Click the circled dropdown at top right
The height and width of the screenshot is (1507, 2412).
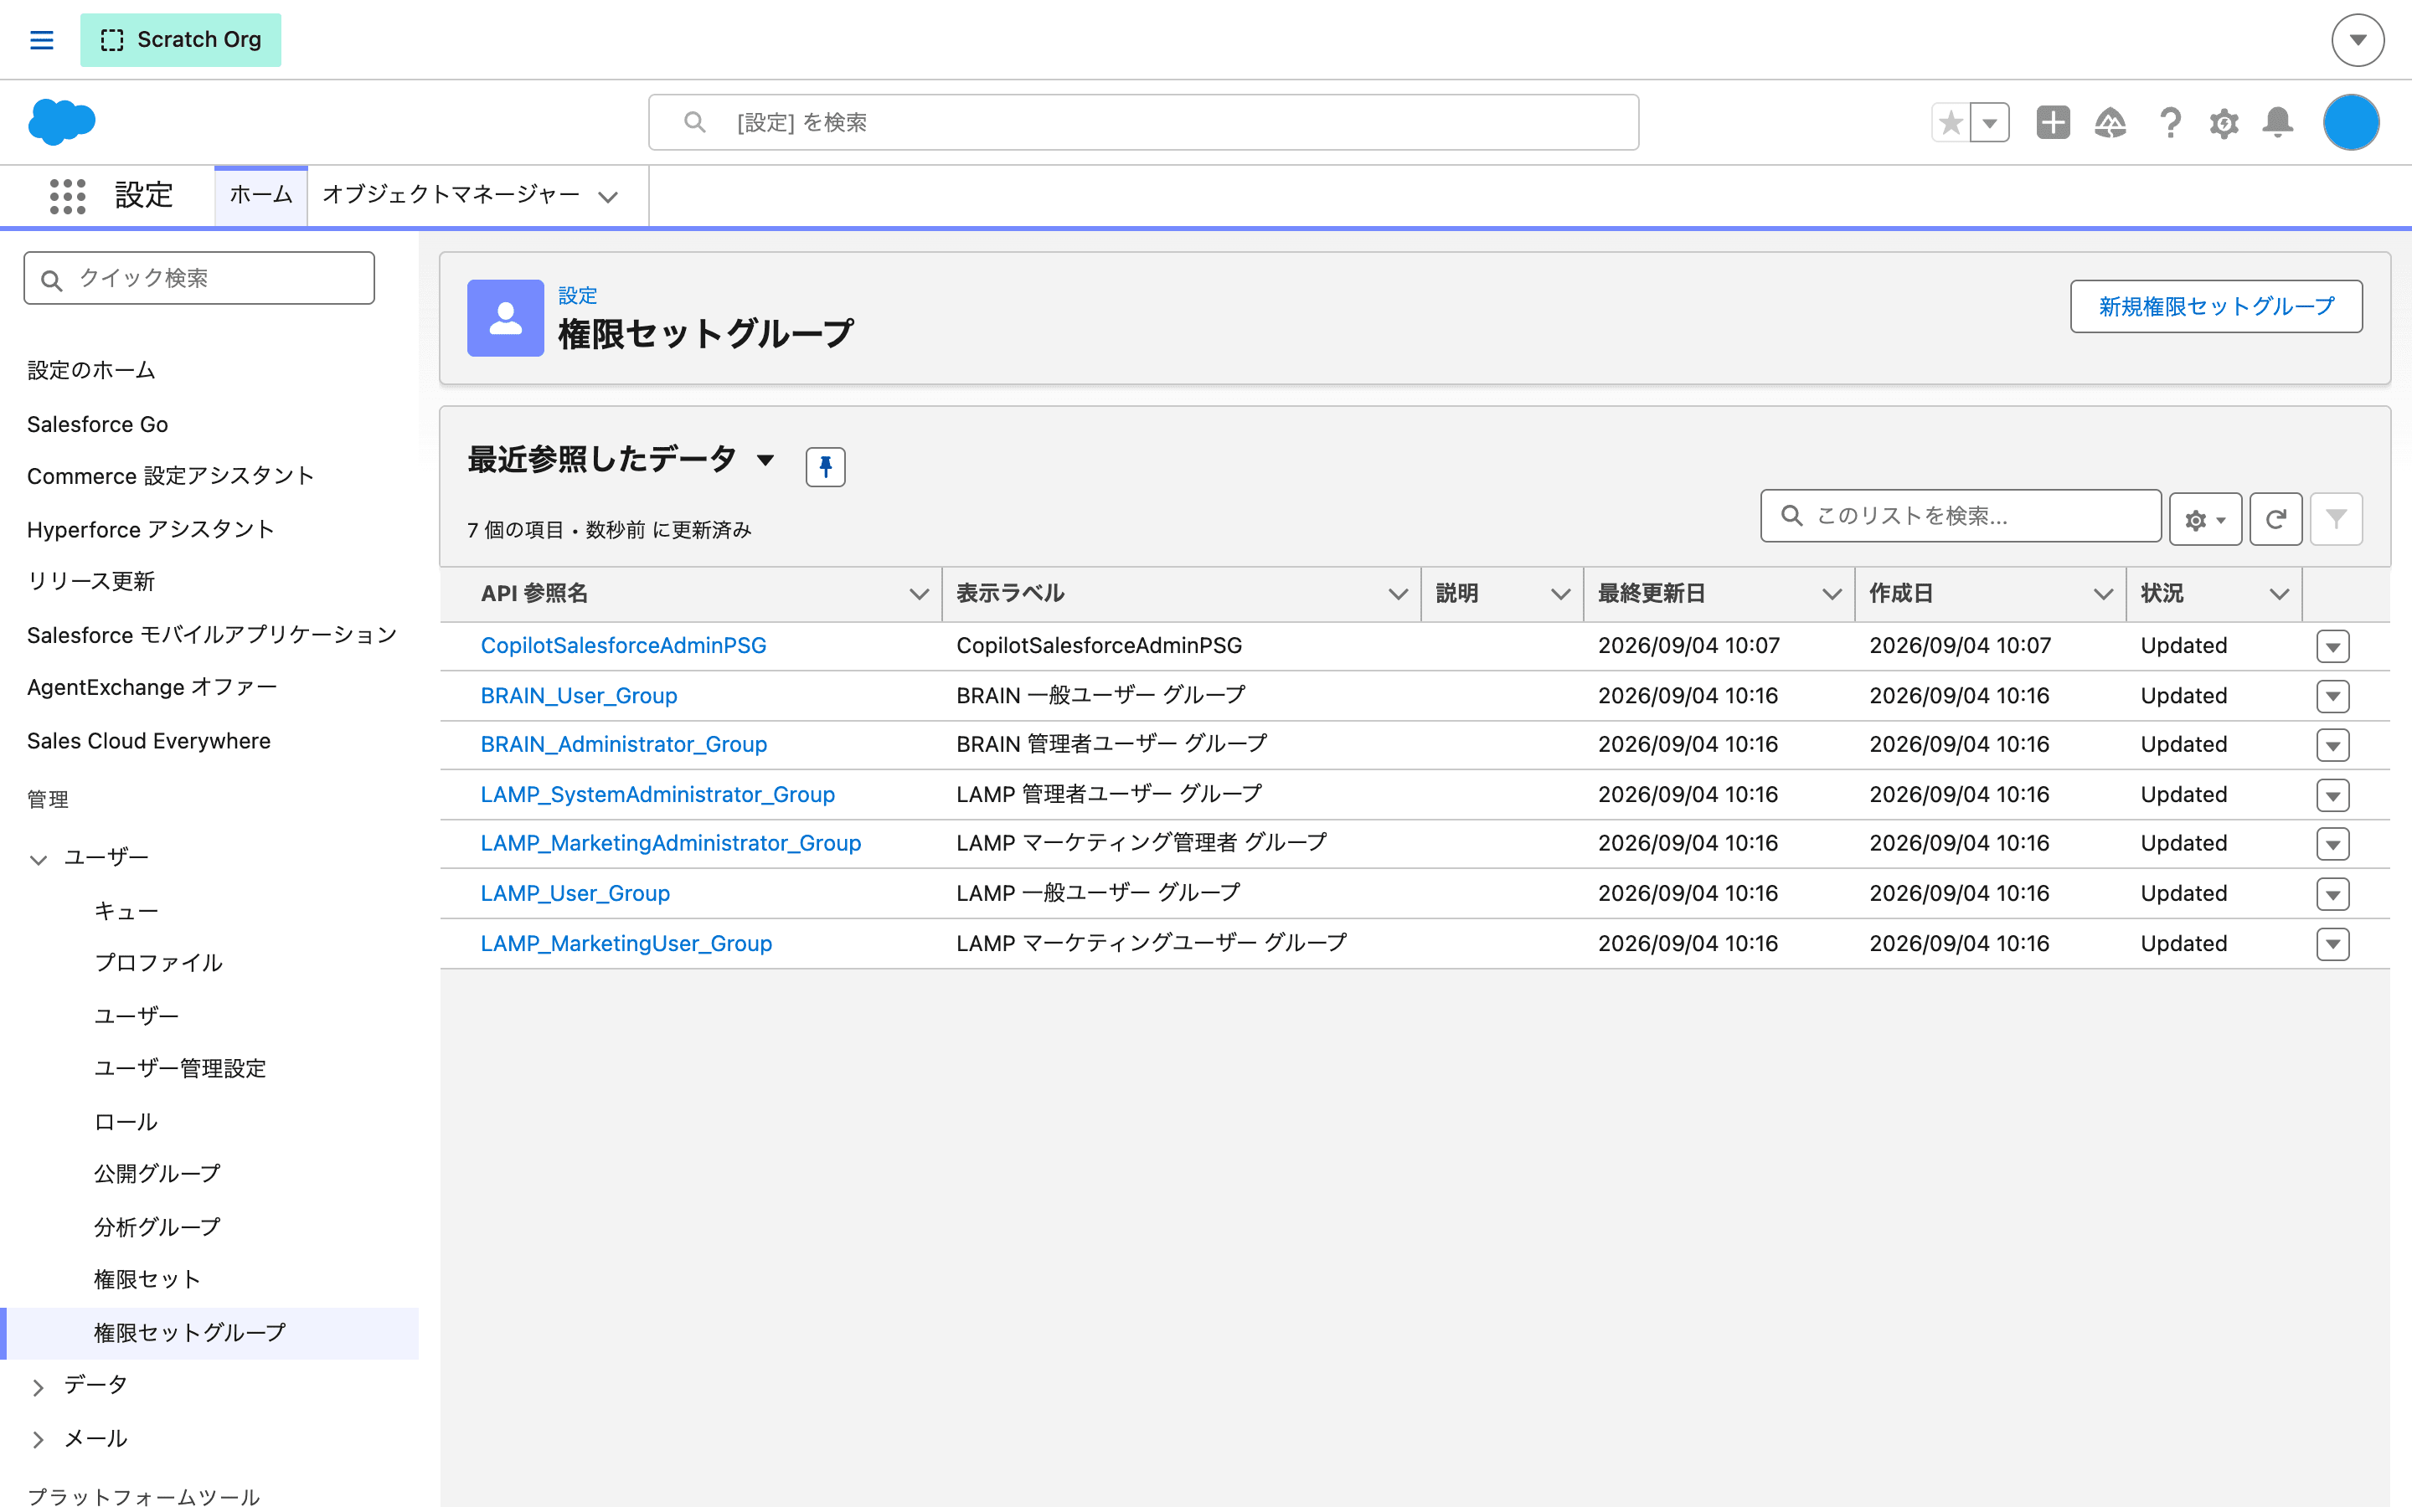click(2358, 40)
